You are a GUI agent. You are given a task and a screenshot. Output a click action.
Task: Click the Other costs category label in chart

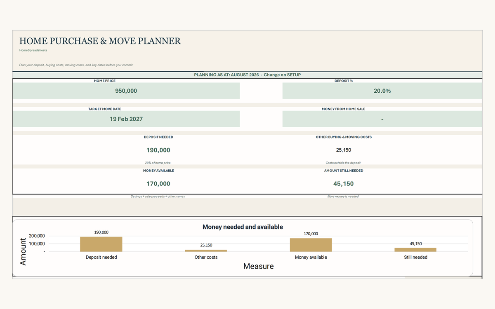[x=206, y=257]
